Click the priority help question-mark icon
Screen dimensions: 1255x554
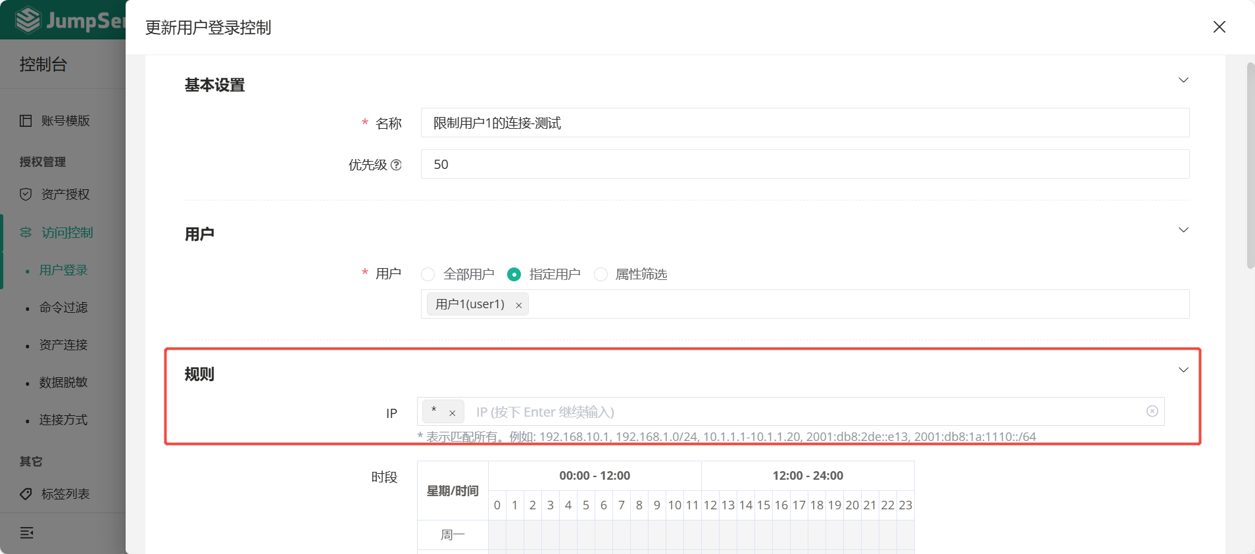(396, 165)
